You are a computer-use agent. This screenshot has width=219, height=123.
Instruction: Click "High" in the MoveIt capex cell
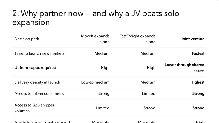(x=105, y=68)
